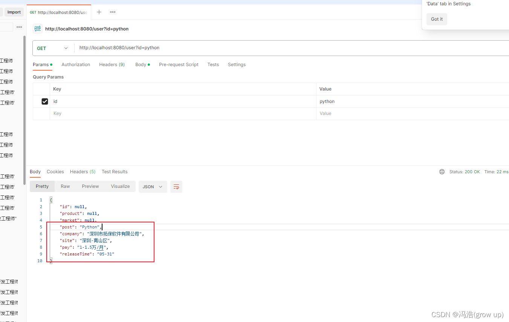Open the JSON format dropdown

click(153, 187)
